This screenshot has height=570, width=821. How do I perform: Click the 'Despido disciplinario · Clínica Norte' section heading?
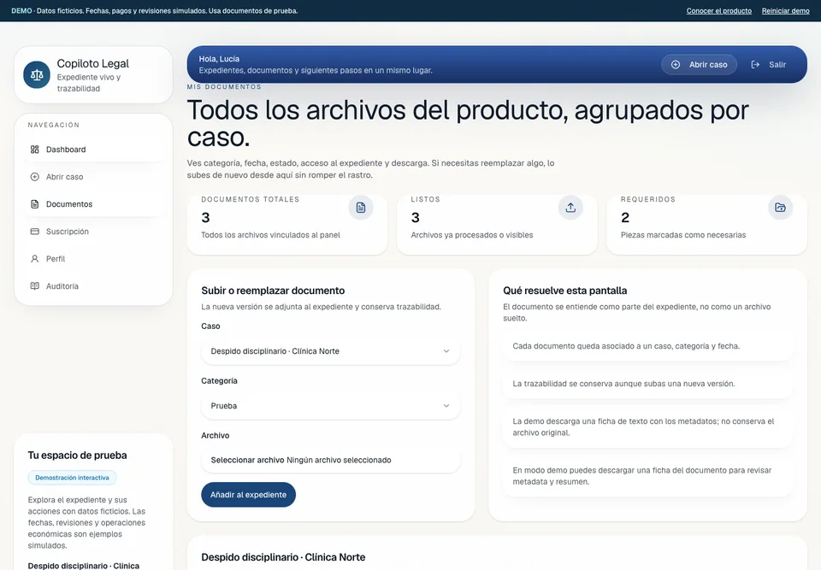pos(283,557)
